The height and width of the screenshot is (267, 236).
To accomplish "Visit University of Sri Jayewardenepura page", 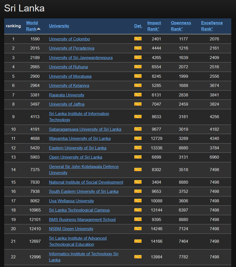I will tap(81, 58).
